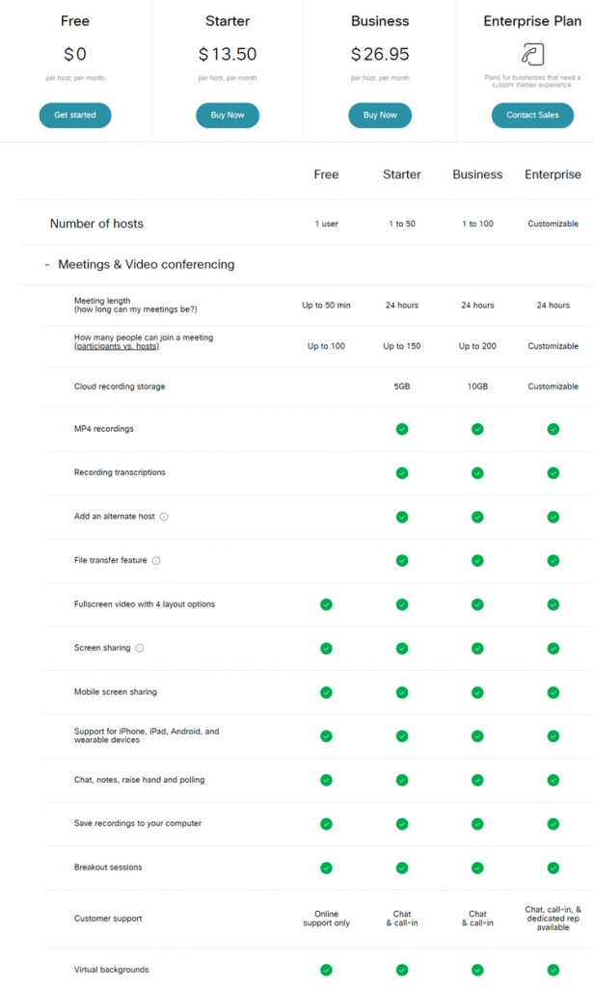
Task: Click info icon beside Add an alternate host
Action: 164,517
